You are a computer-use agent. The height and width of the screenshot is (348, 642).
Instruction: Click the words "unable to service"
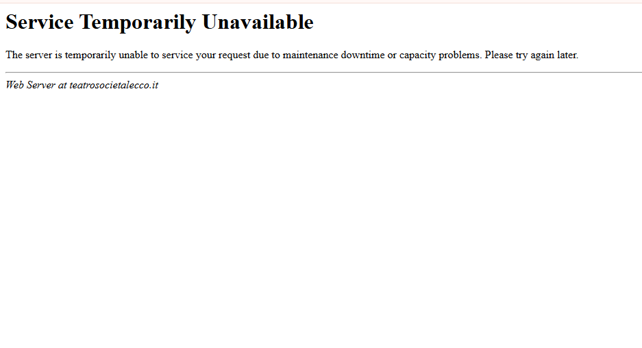pos(156,55)
